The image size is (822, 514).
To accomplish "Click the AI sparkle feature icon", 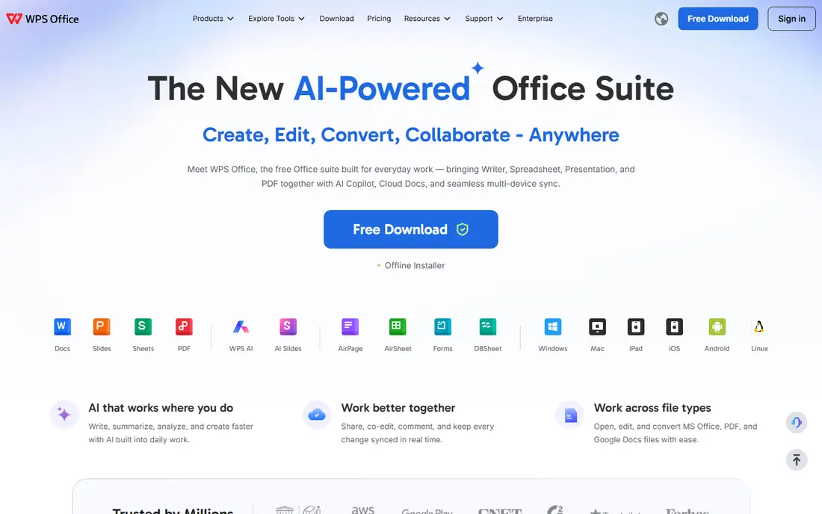I will [x=64, y=415].
